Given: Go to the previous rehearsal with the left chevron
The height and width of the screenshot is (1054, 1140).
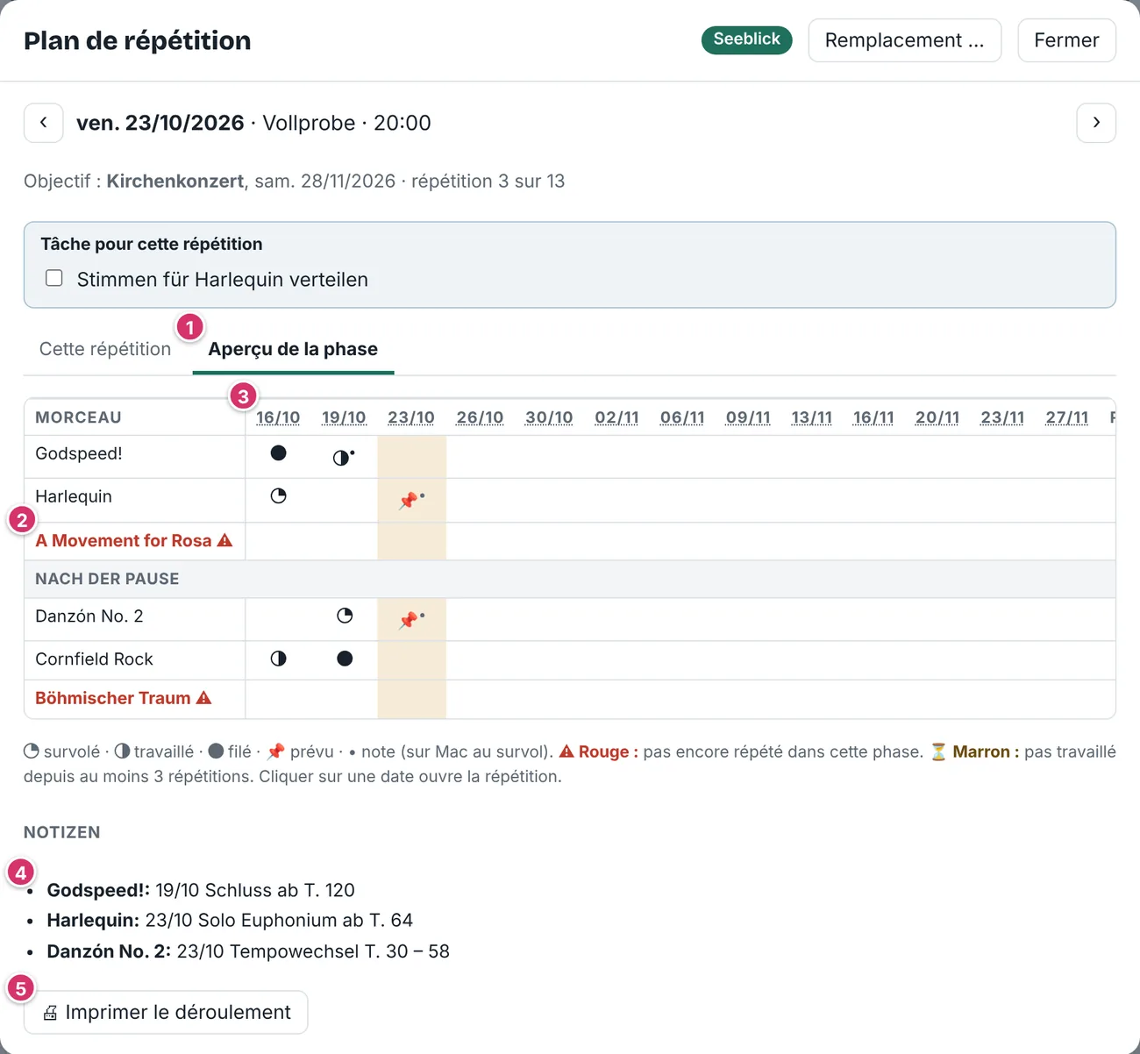Looking at the screenshot, I should (43, 123).
